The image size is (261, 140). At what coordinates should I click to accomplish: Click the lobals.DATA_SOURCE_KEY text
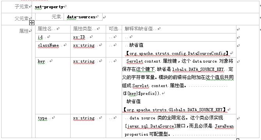[198, 69]
